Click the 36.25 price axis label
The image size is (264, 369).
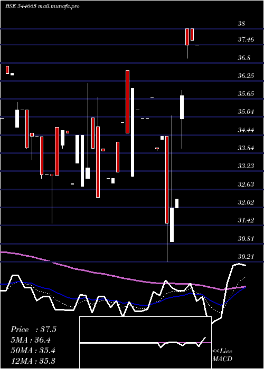point(246,76)
